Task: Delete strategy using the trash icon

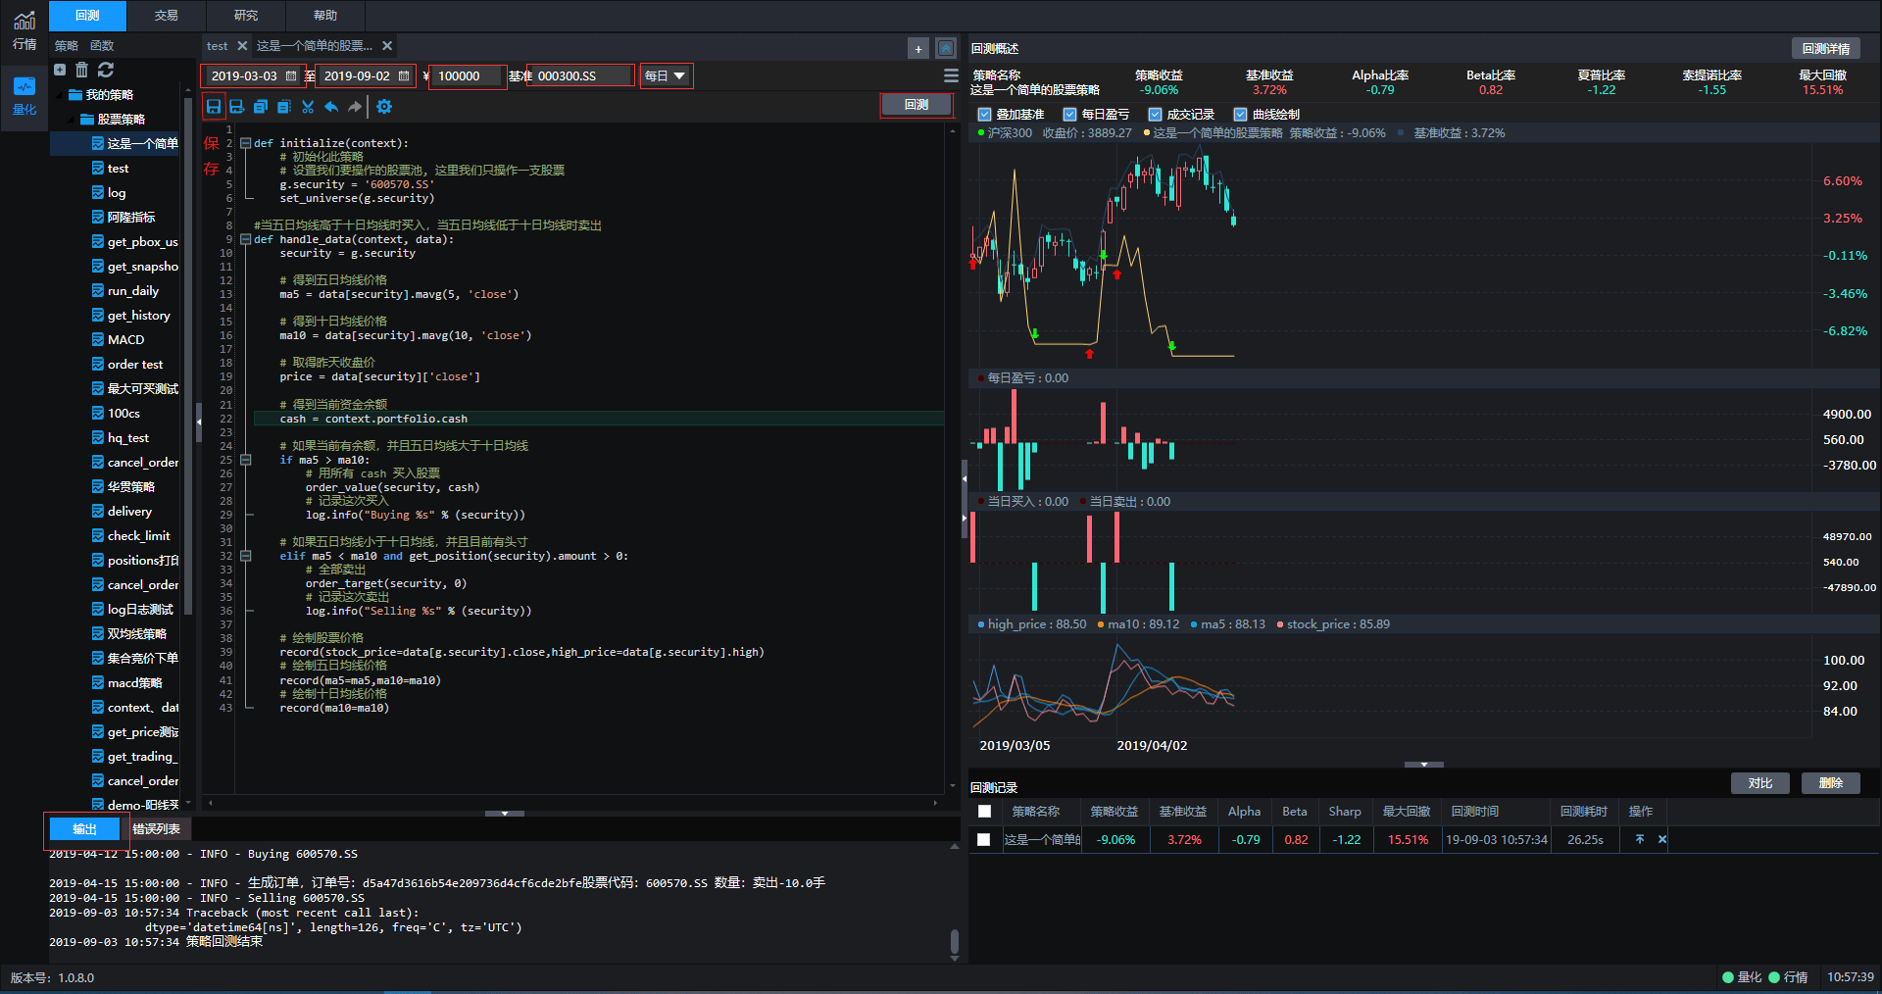Action: click(x=82, y=70)
